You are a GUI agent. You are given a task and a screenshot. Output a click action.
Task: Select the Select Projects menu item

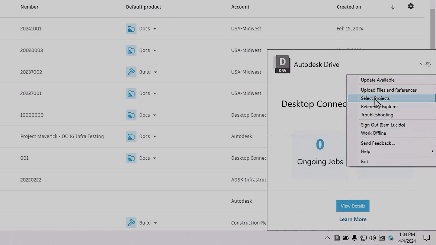[391, 98]
